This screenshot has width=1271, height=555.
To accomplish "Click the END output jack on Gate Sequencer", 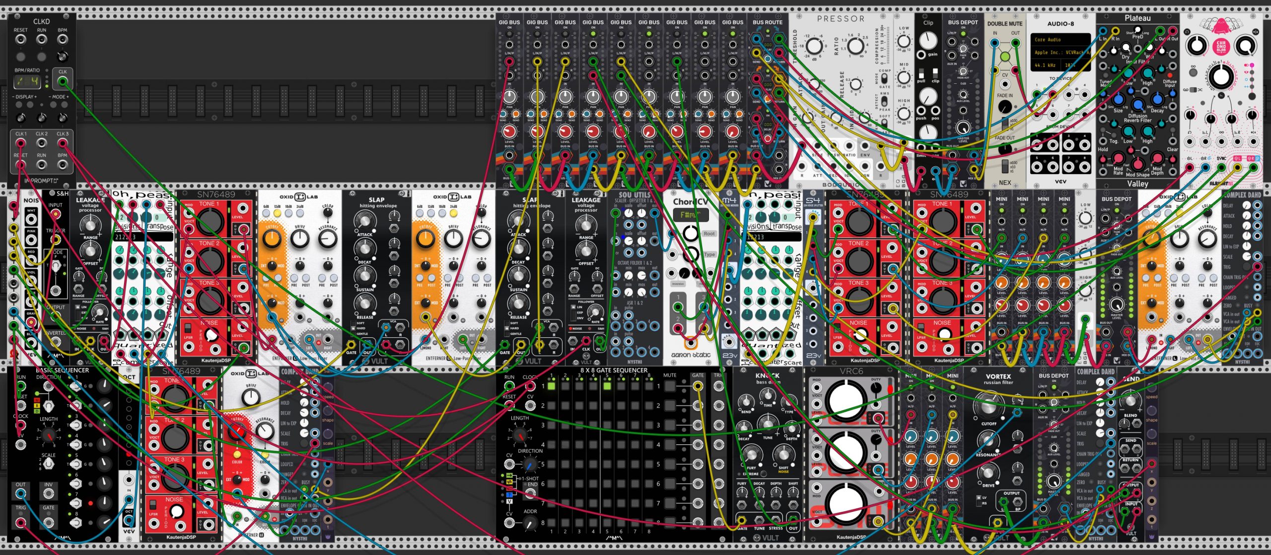I will [x=531, y=493].
